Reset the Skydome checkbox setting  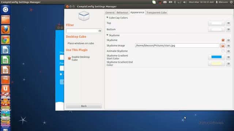[228, 40]
